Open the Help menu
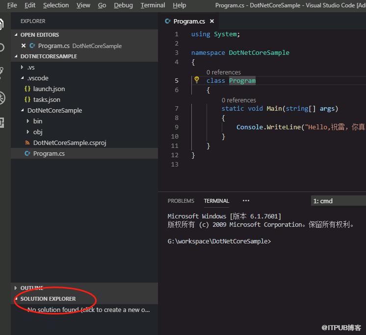 point(180,5)
